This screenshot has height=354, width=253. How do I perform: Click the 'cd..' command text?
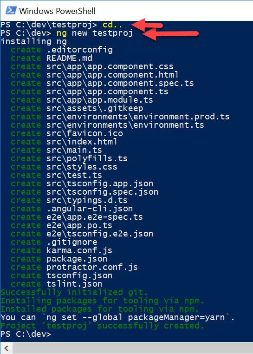point(112,25)
